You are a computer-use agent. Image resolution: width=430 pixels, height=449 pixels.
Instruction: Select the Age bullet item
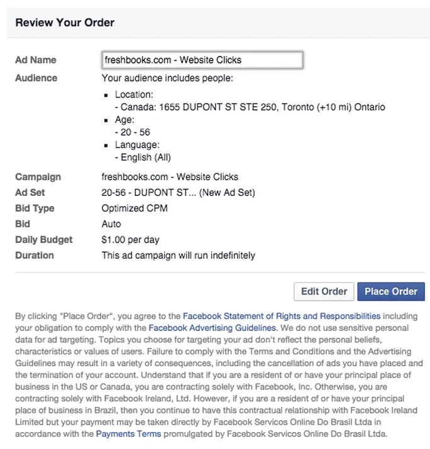(124, 120)
